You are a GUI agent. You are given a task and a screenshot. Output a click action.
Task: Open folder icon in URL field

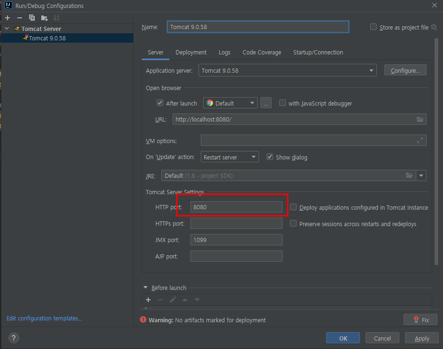tap(420, 120)
